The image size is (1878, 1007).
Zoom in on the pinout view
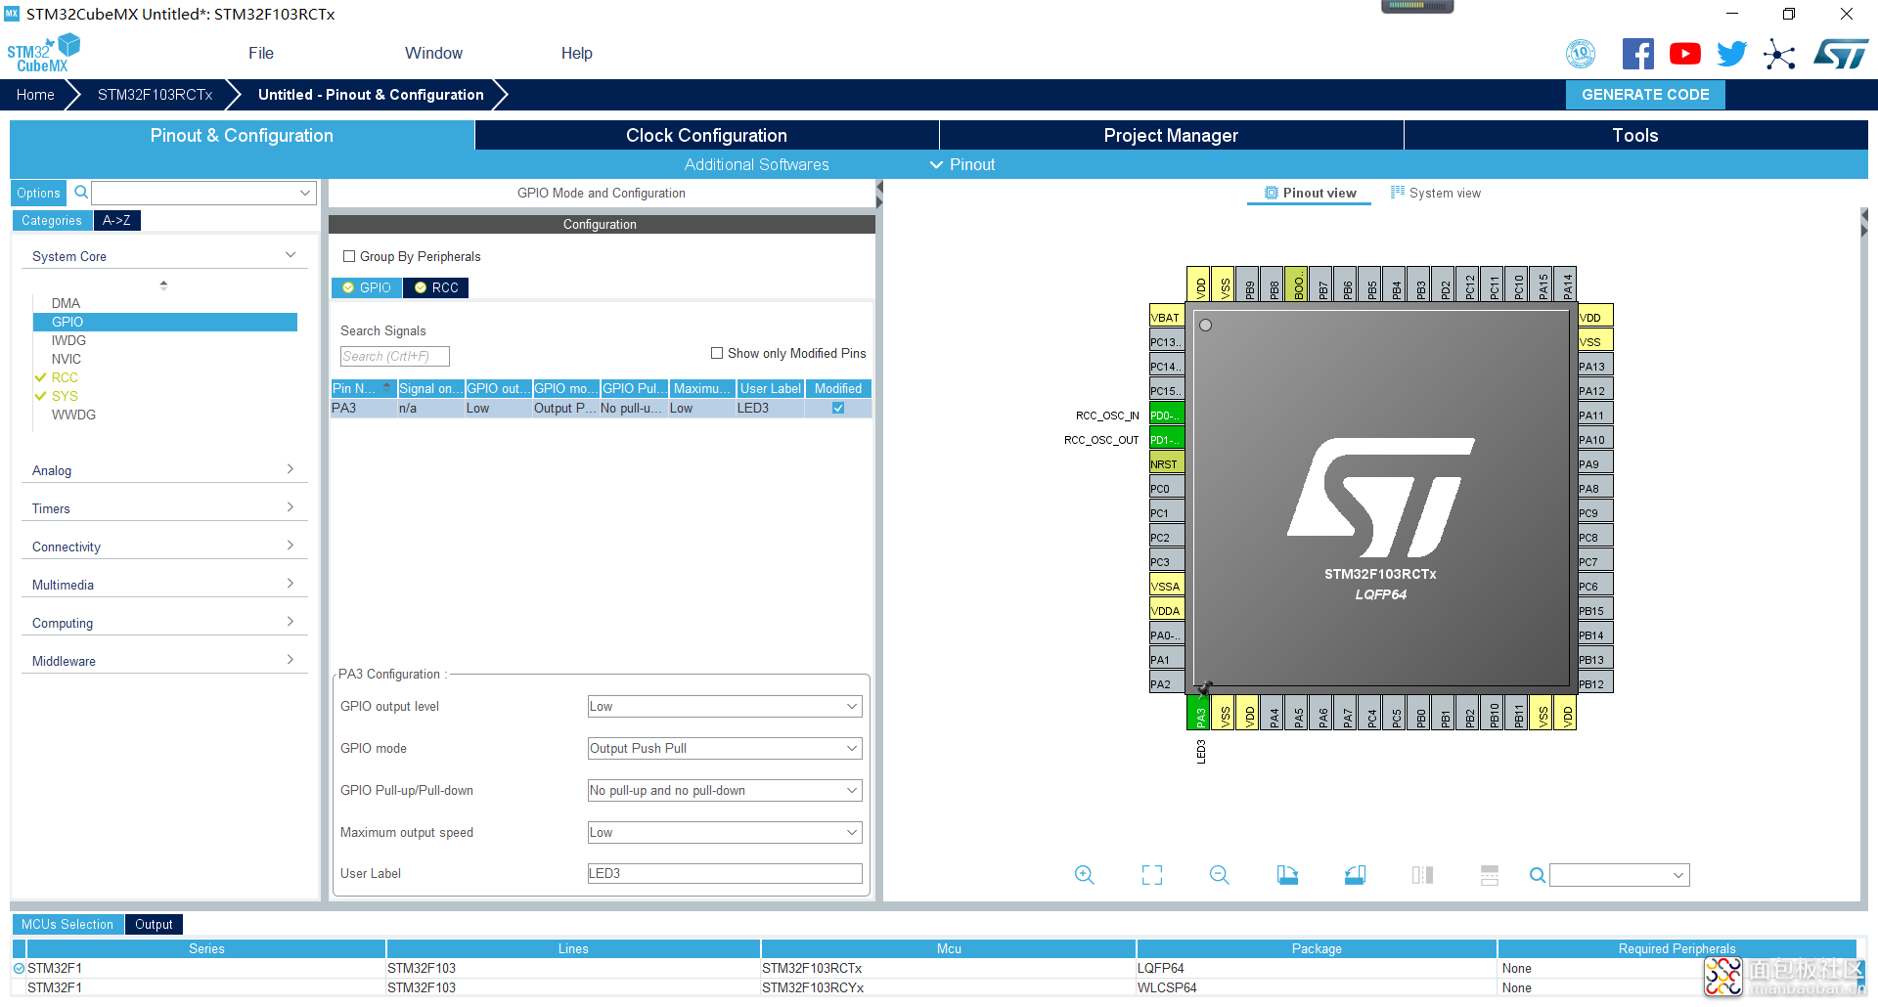click(1084, 875)
